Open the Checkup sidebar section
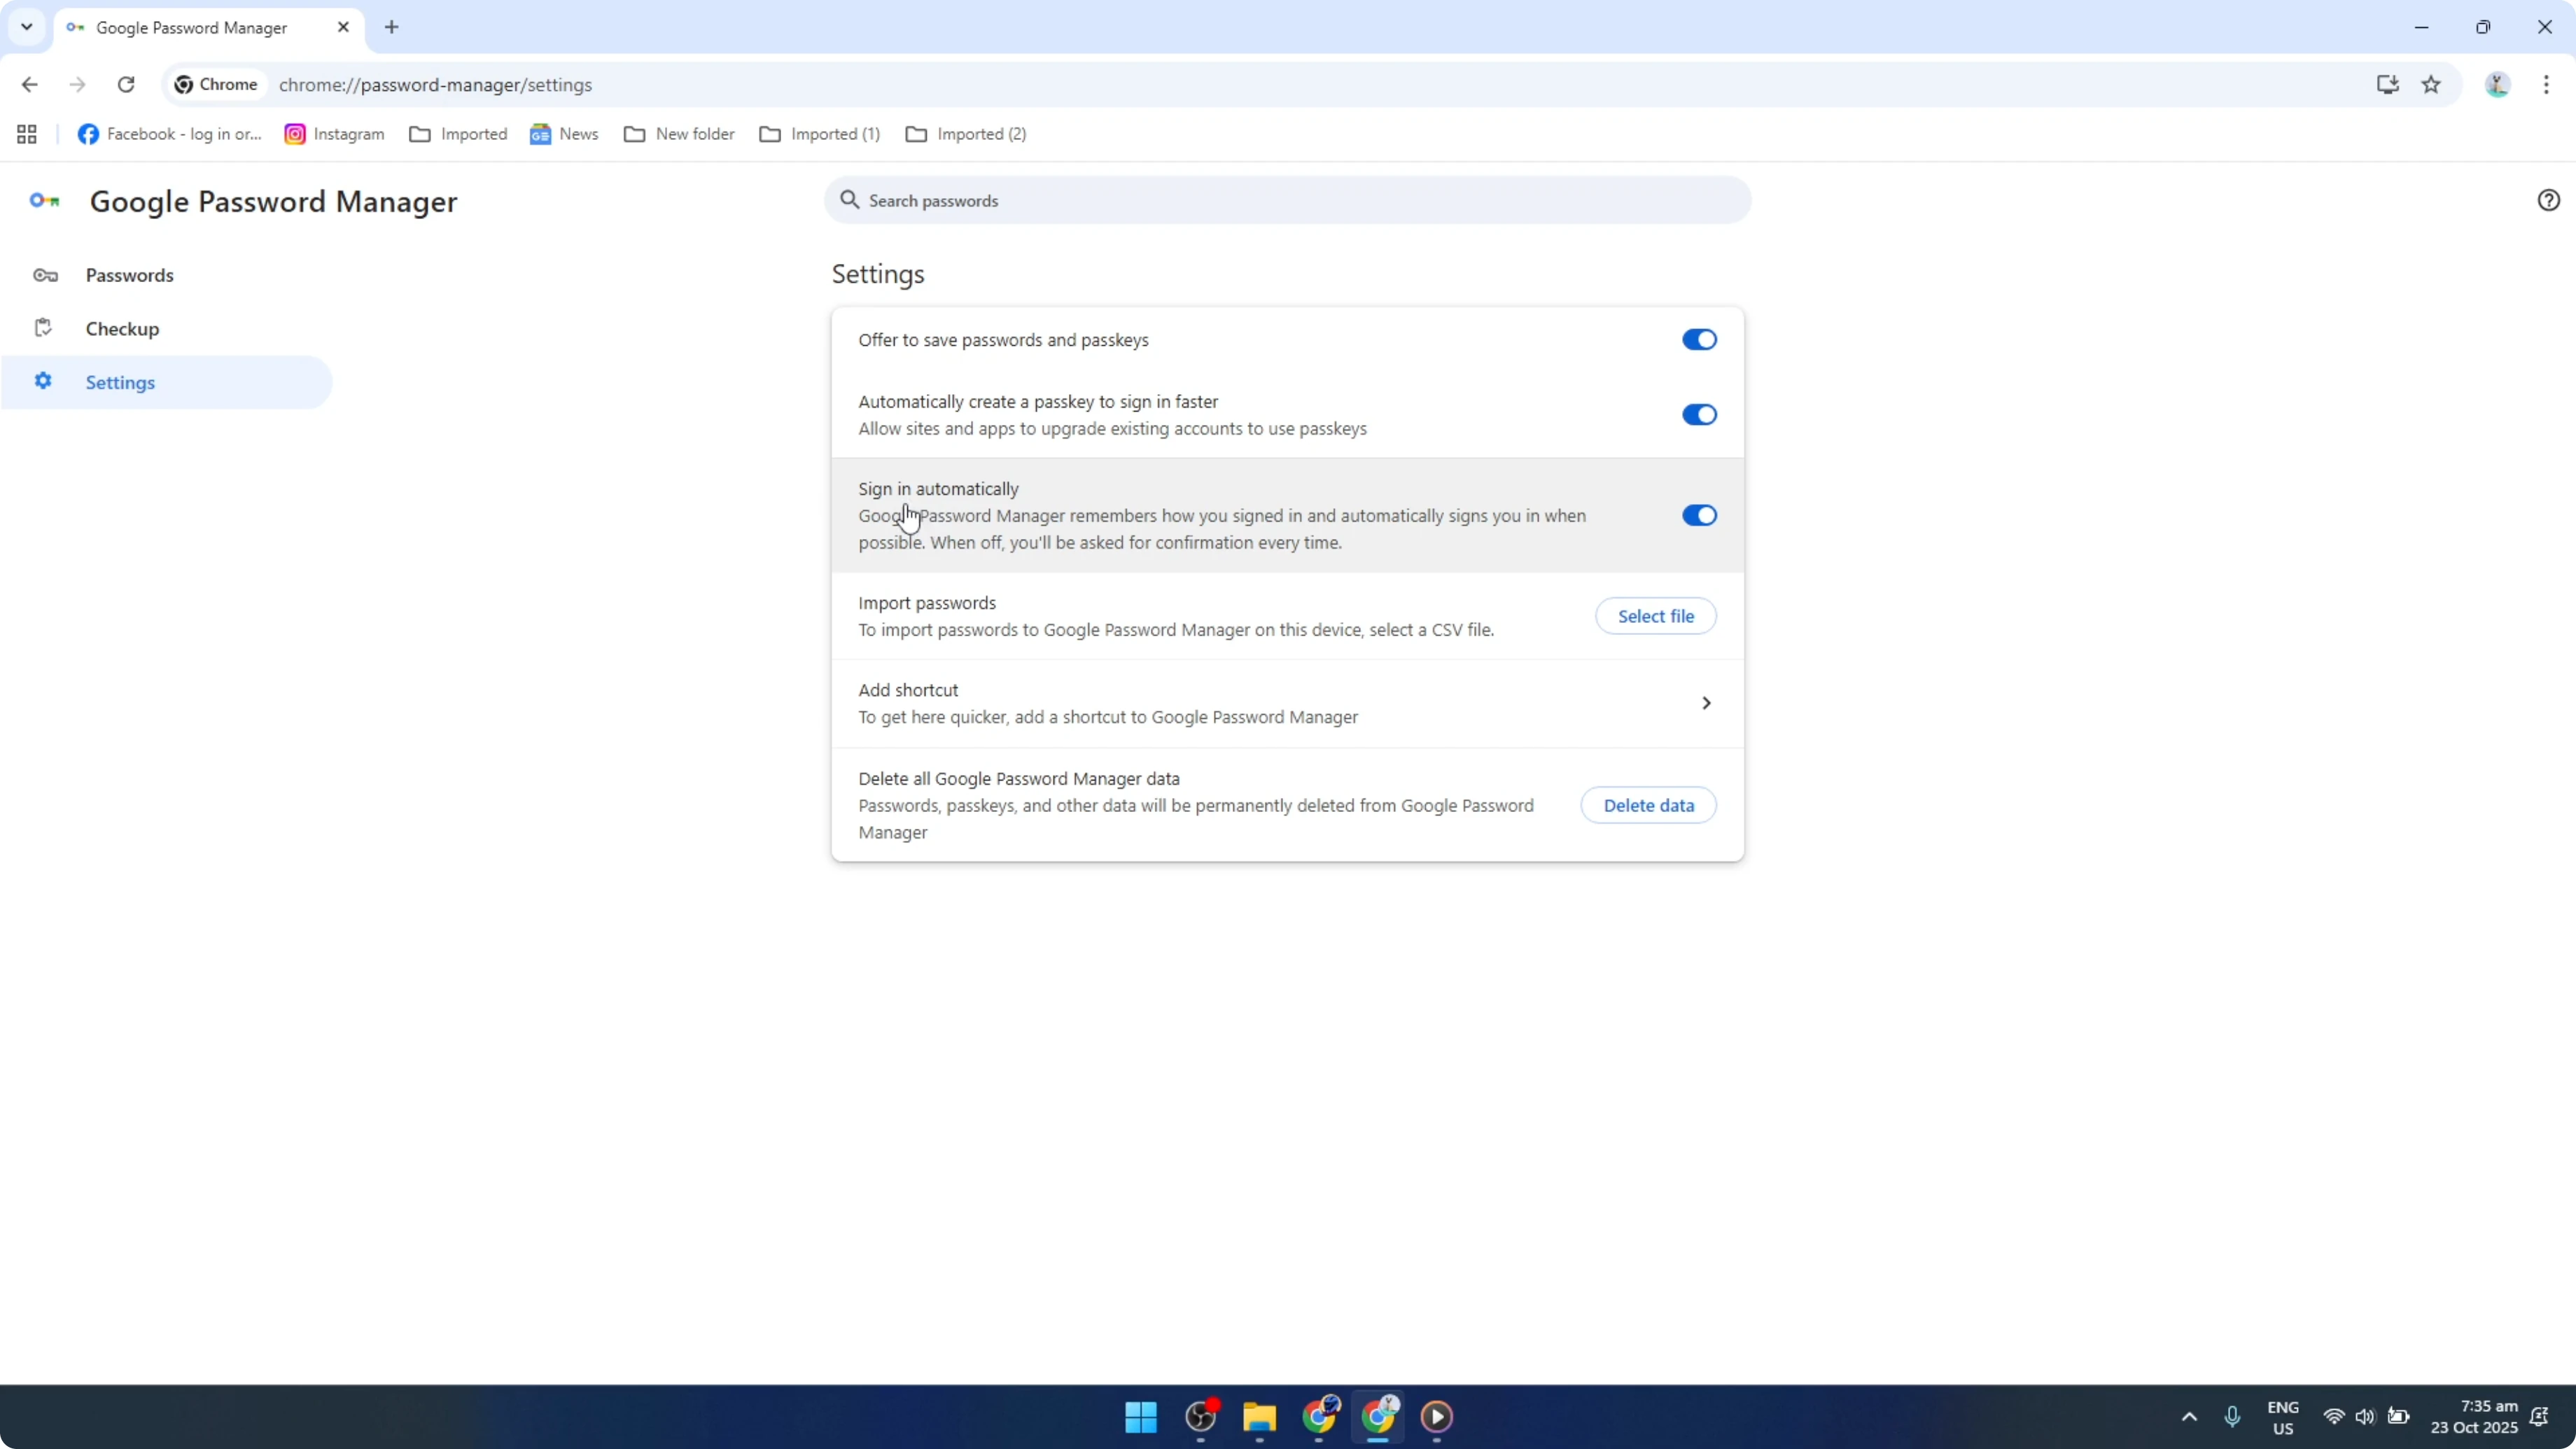The width and height of the screenshot is (2576, 1449). tap(166, 329)
